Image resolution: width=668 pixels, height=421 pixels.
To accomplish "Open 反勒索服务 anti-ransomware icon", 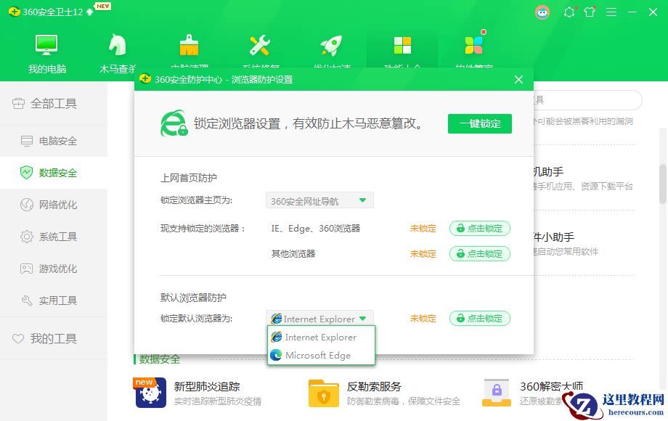I will [322, 392].
